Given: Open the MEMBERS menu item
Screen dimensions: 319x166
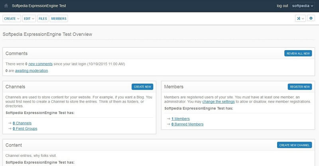Looking at the screenshot, I should coord(59,18).
